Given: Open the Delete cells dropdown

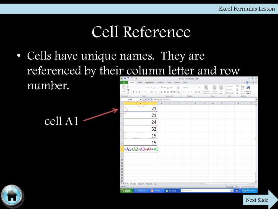Looking at the screenshot, I should pyautogui.click(x=229, y=90).
